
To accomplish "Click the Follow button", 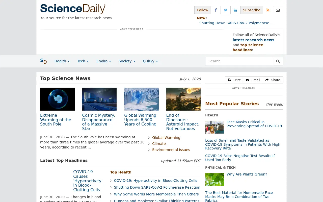I will (x=203, y=10).
